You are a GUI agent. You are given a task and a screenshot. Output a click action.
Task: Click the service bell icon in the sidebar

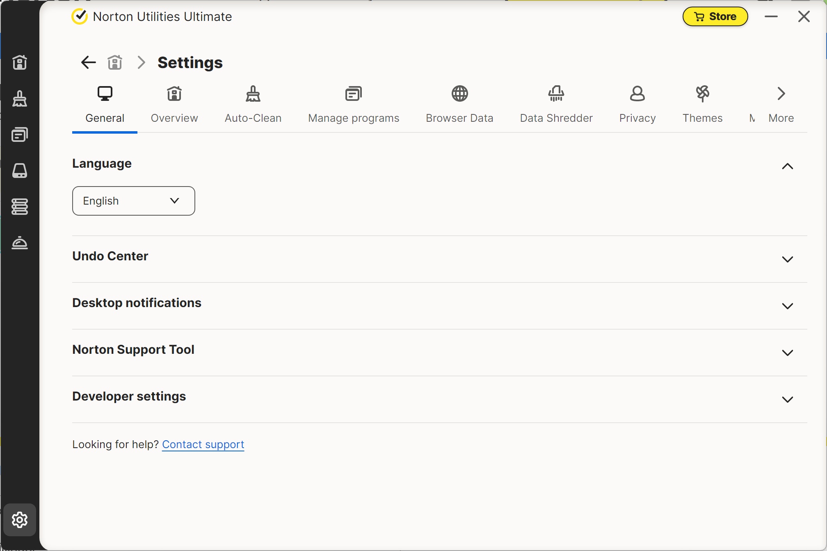pos(20,243)
